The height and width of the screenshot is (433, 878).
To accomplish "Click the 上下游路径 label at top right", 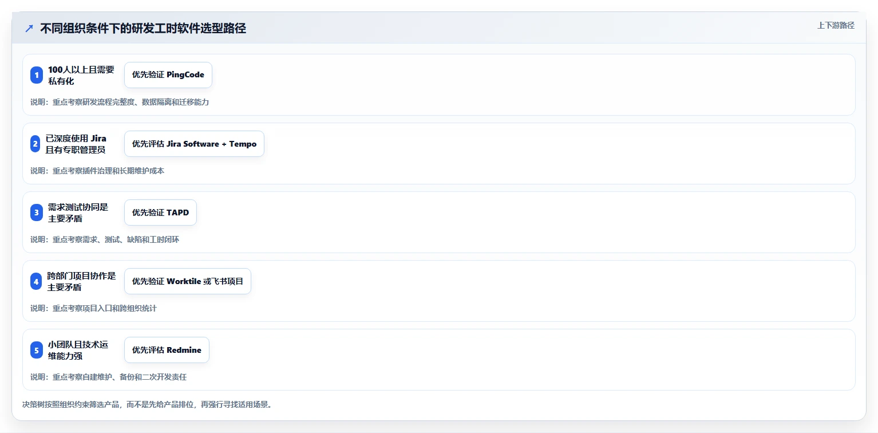I will [x=836, y=25].
